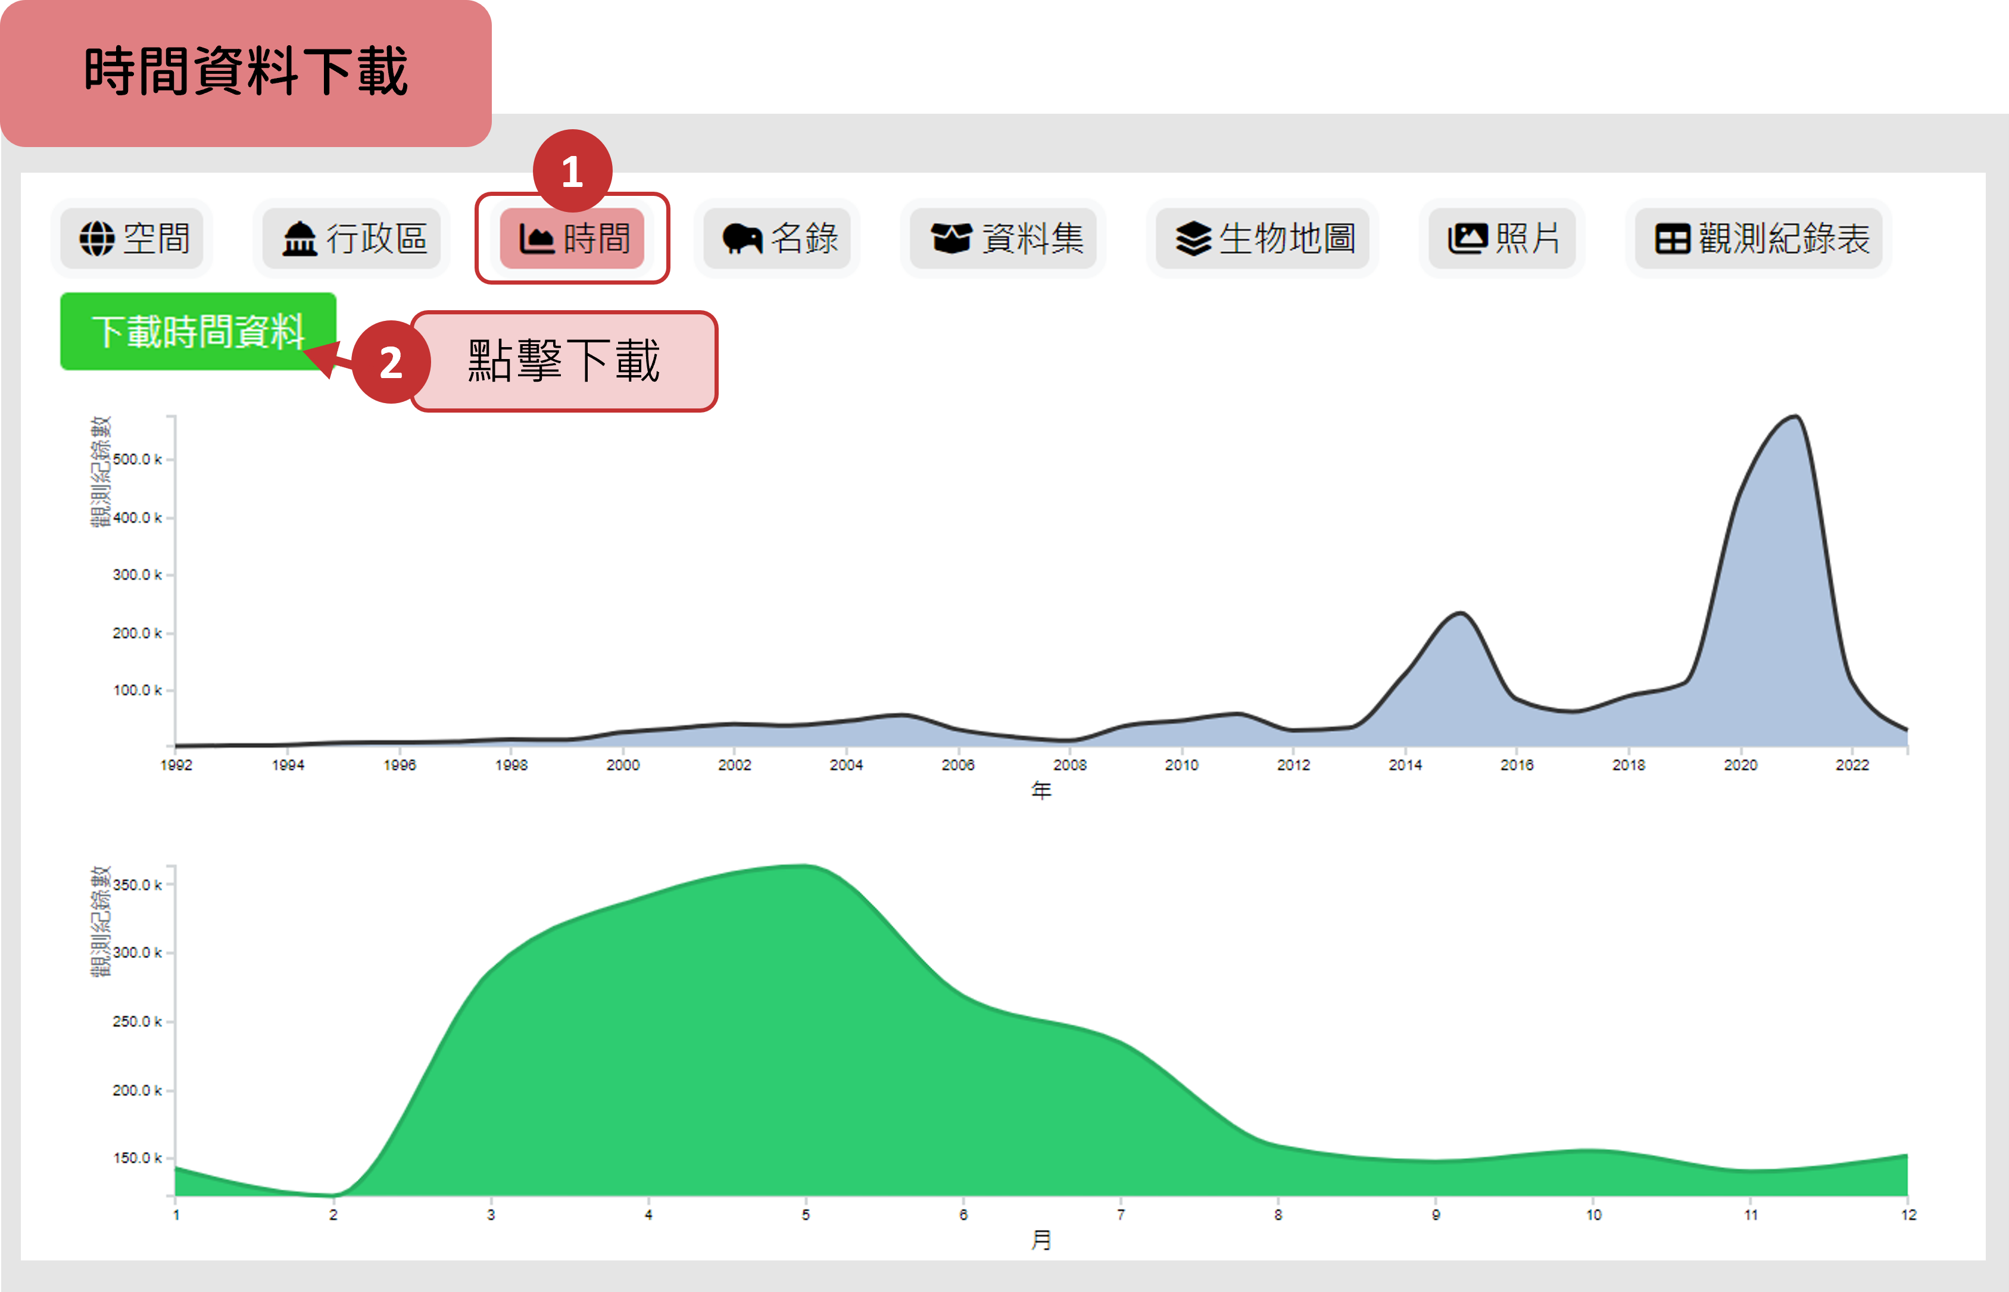Click the 2020 tick on year axis
This screenshot has height=1292, width=2009.
coord(1740,764)
